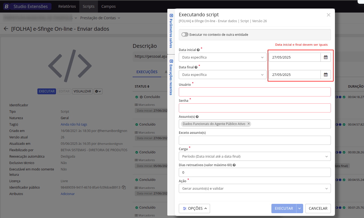Click EXECUTAR button in the dialog

pyautogui.click(x=284, y=208)
